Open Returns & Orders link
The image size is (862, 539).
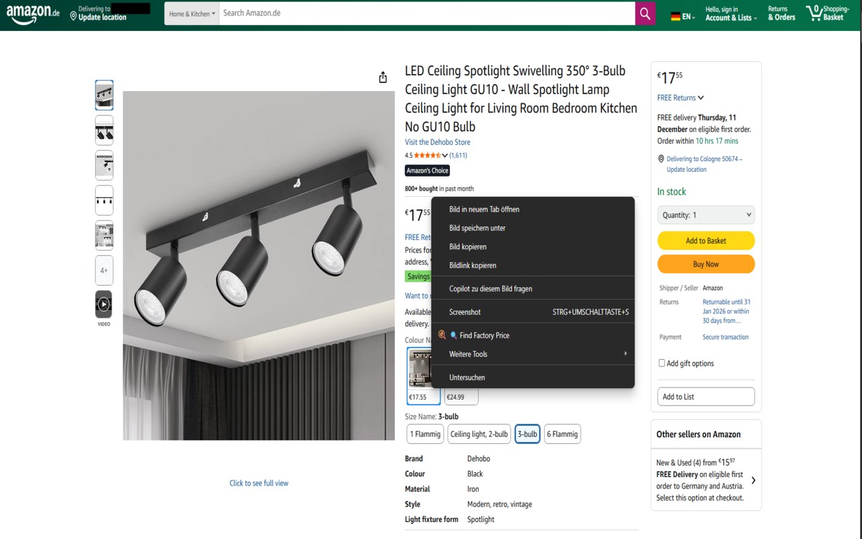coord(782,13)
